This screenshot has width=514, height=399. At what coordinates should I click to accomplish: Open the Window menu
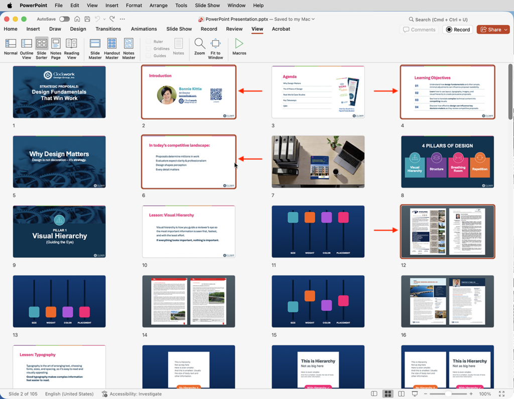pyautogui.click(x=236, y=5)
